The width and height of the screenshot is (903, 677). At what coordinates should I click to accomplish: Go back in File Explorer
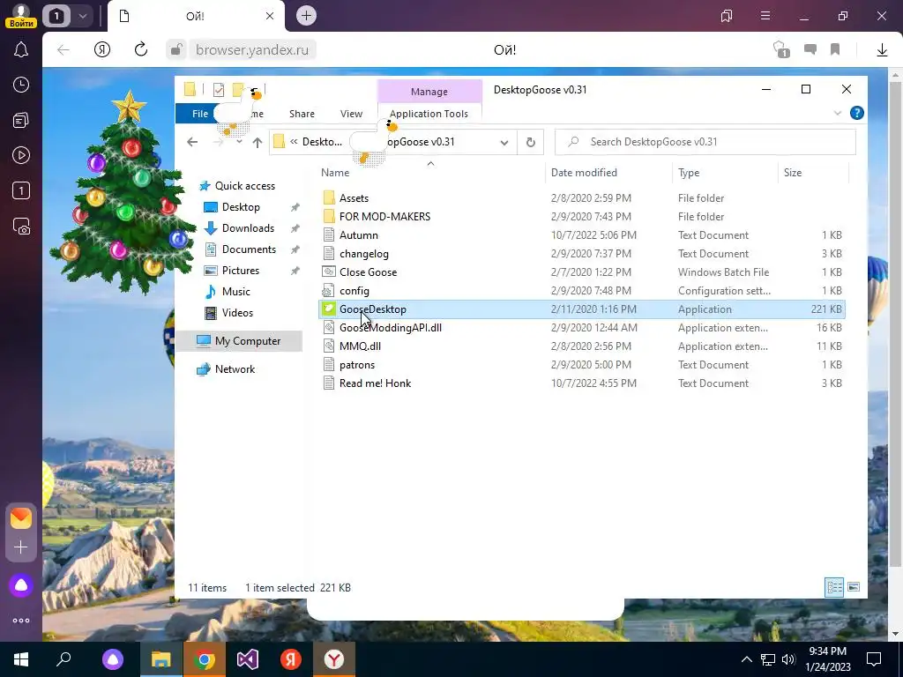192,142
